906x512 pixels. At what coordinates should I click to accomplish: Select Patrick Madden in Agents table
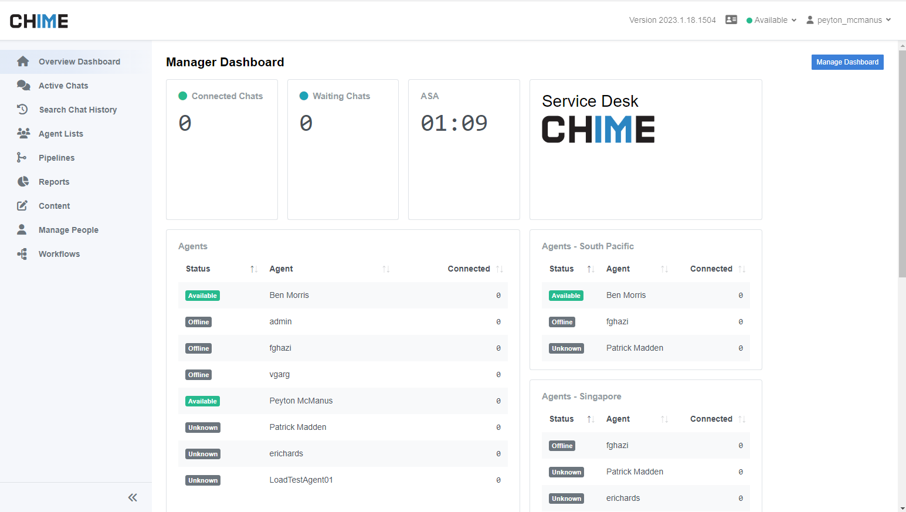pos(343,428)
